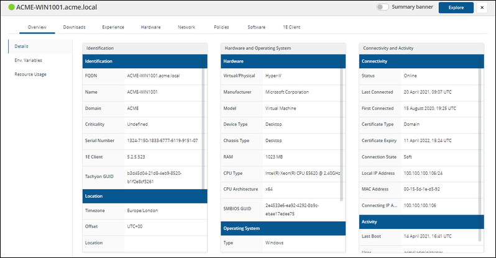Open Env. Variables in the sidebar

click(x=30, y=60)
